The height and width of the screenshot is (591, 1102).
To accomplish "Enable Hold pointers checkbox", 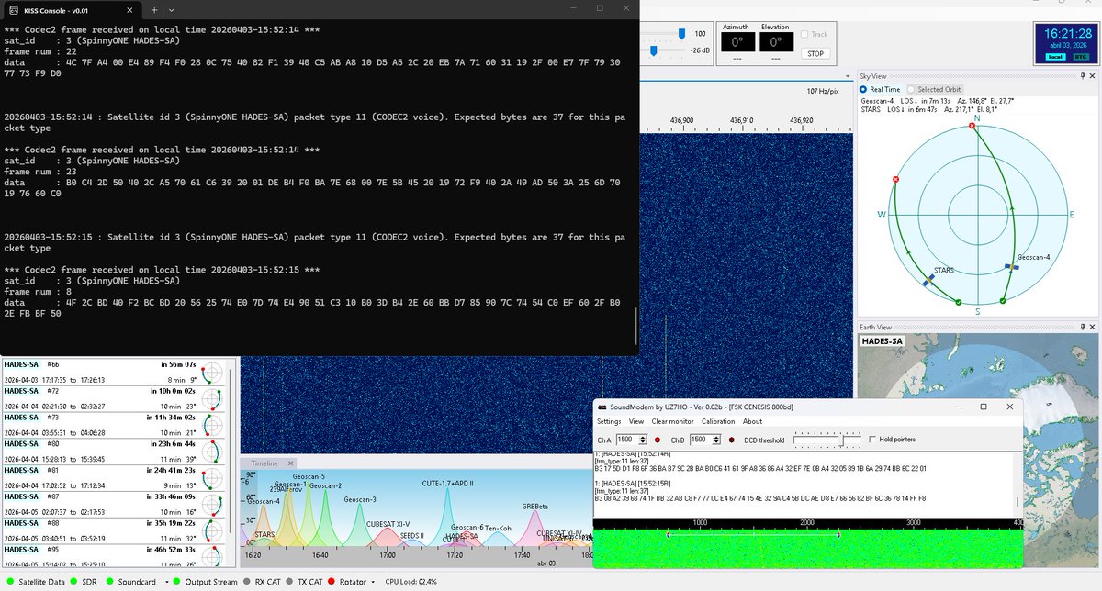I will [871, 440].
